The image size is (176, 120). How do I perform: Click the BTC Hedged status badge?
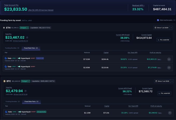coord(25,81)
